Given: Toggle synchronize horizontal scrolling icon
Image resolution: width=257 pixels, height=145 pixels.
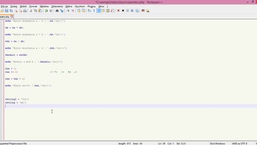Looking at the screenshot, I should point(83,11).
